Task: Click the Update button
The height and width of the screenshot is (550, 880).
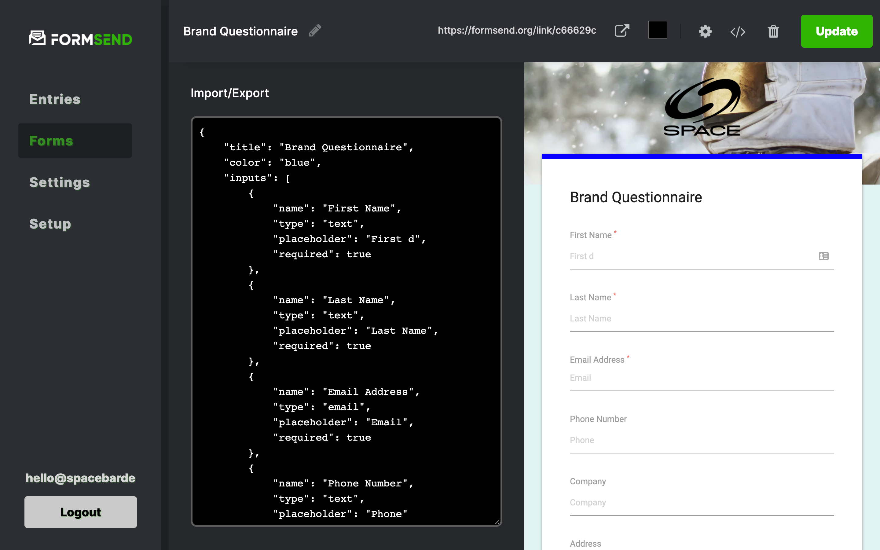Action: [x=836, y=31]
